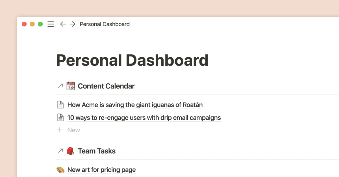Open the hamburger sidebar menu

(51, 24)
